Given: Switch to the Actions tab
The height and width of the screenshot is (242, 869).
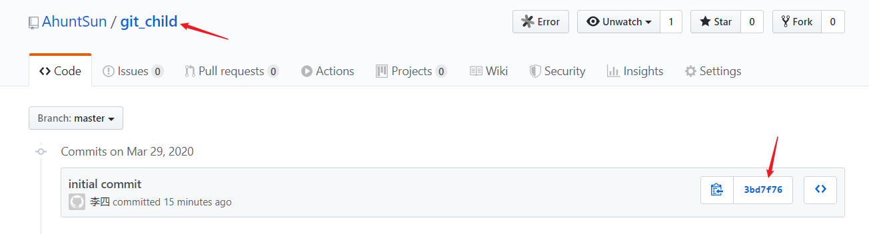Looking at the screenshot, I should click(x=327, y=70).
